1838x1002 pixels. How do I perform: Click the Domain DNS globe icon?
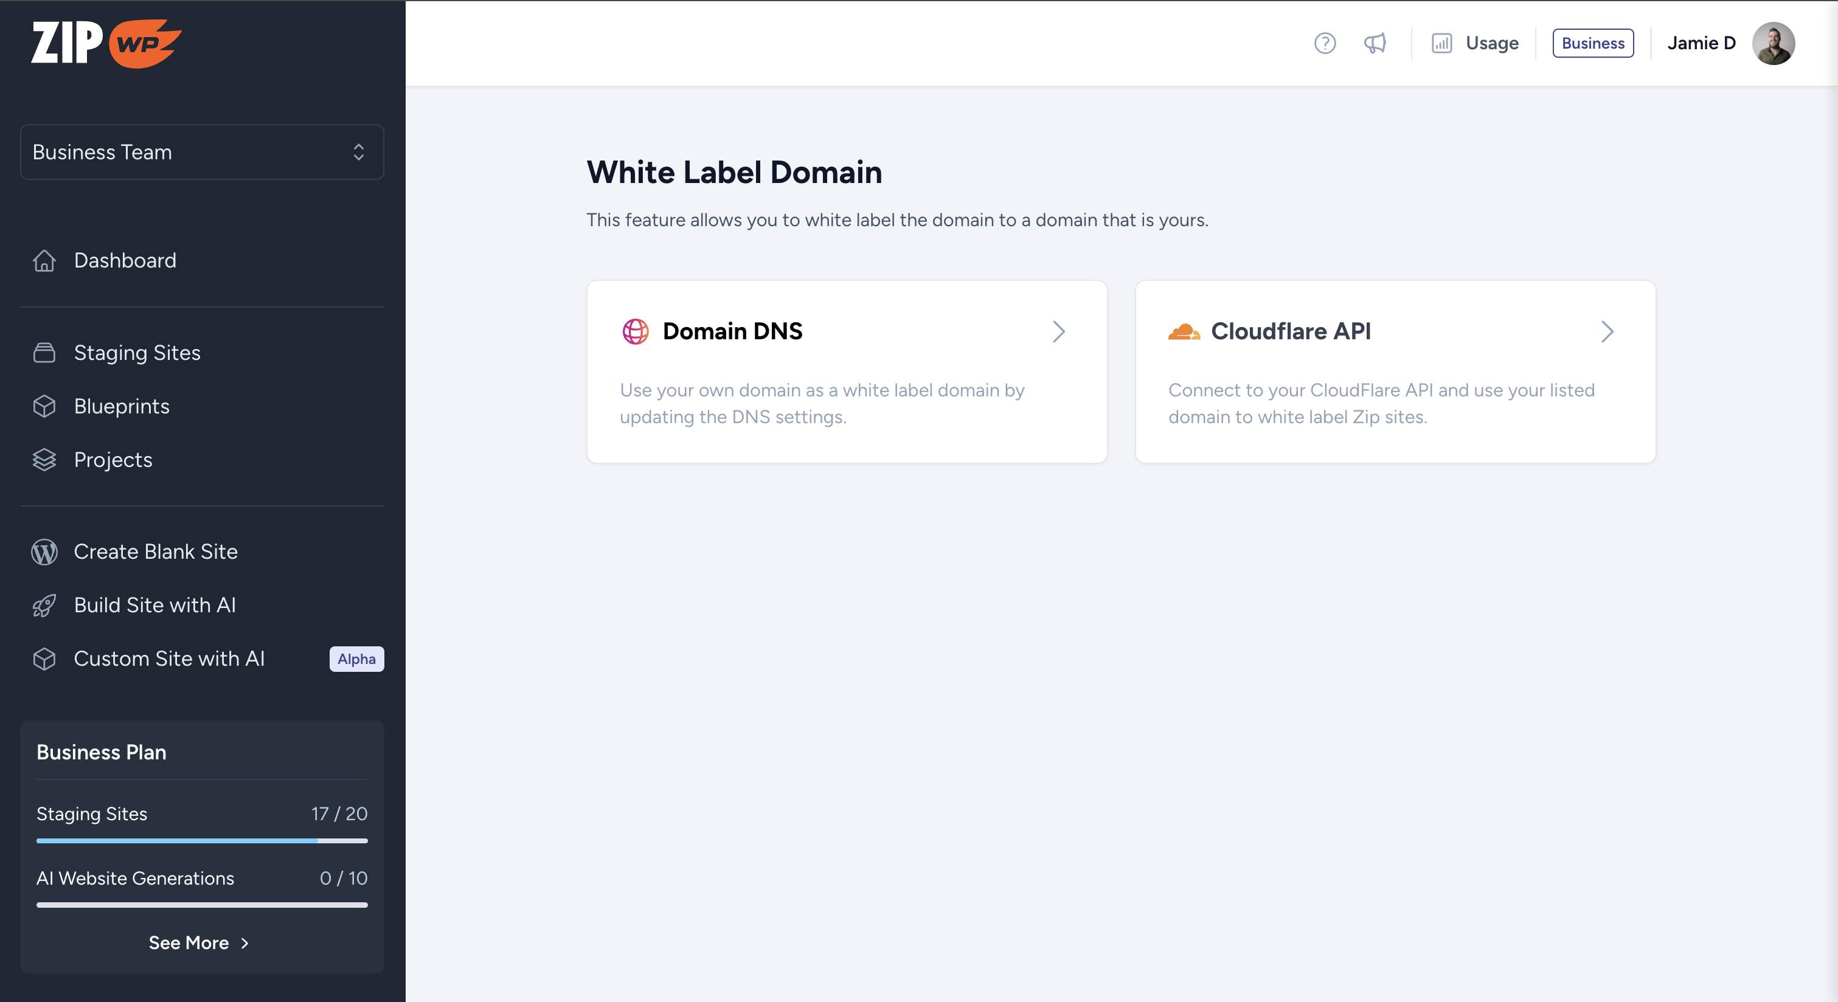click(635, 331)
